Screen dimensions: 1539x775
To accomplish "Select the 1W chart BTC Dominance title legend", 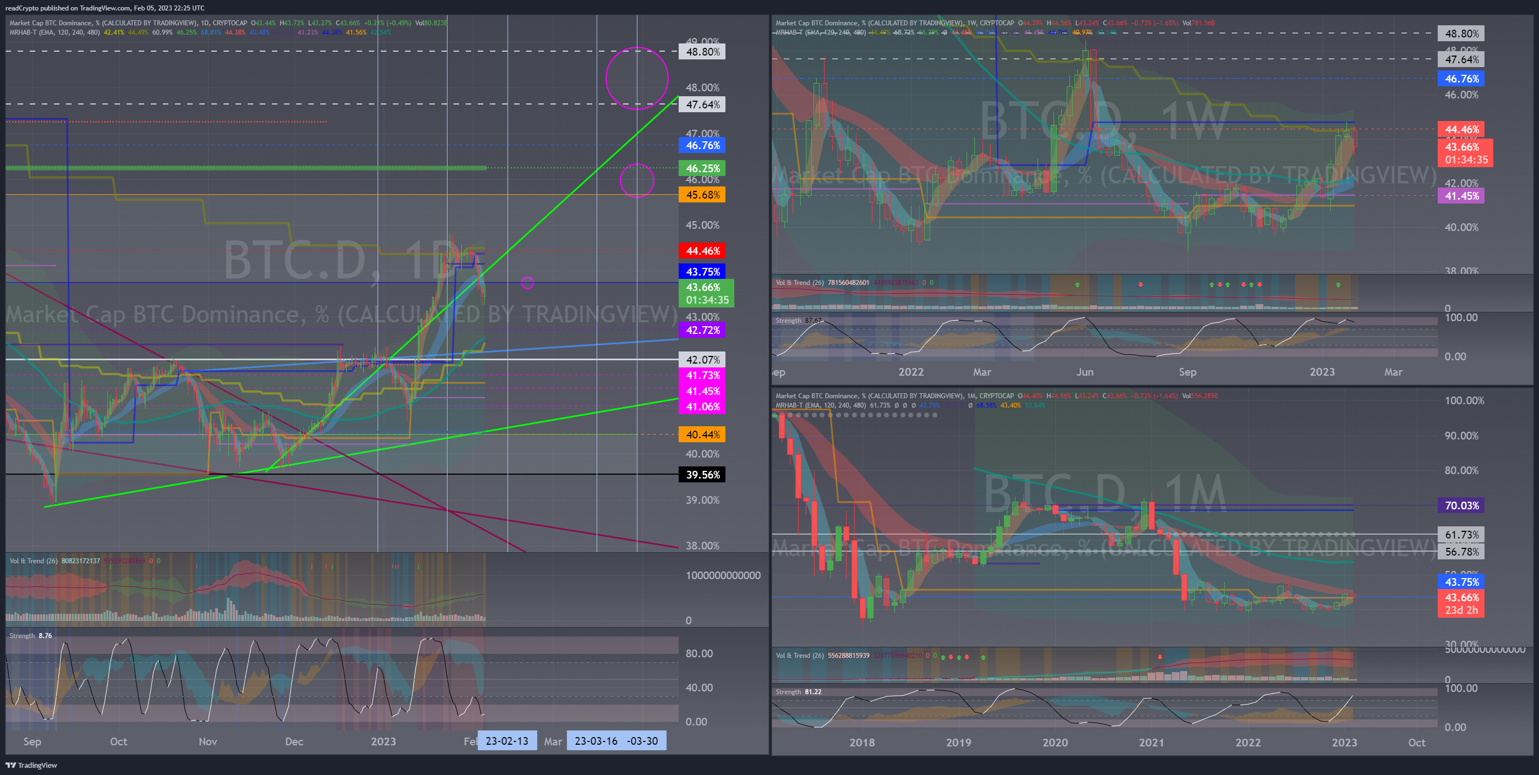I will [x=995, y=23].
